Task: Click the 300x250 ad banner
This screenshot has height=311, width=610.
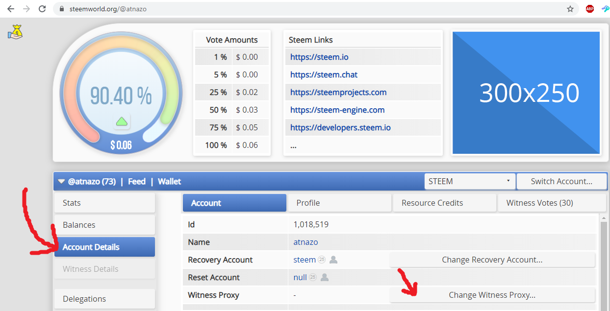Action: 526,93
